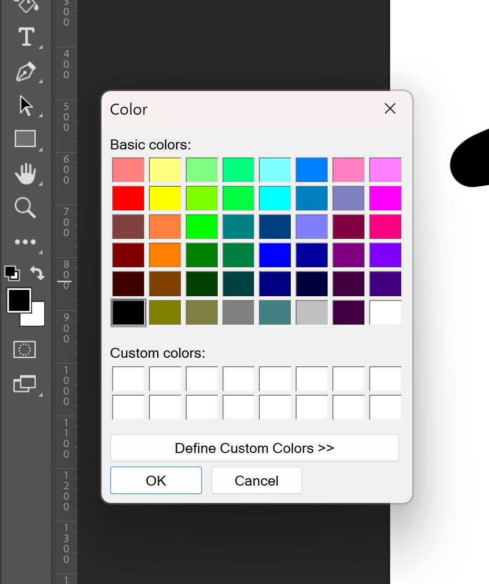
Task: Select the direct selection arrow tool
Action: (x=25, y=105)
